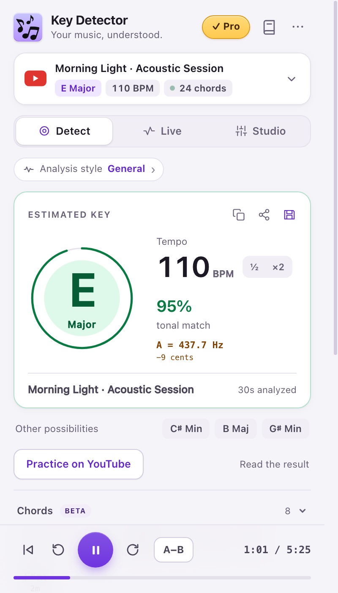Switch to the Detect tab
This screenshot has width=338, height=593.
click(64, 131)
